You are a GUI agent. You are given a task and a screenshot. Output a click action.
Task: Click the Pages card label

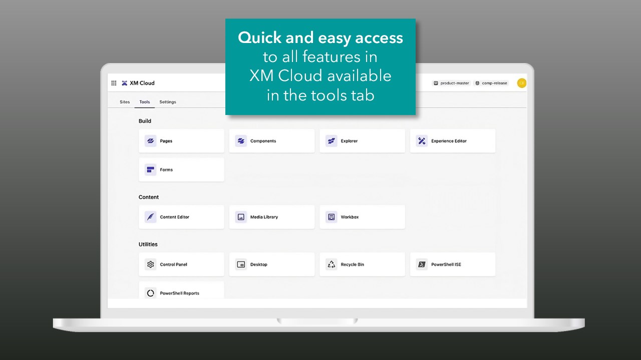tap(166, 141)
